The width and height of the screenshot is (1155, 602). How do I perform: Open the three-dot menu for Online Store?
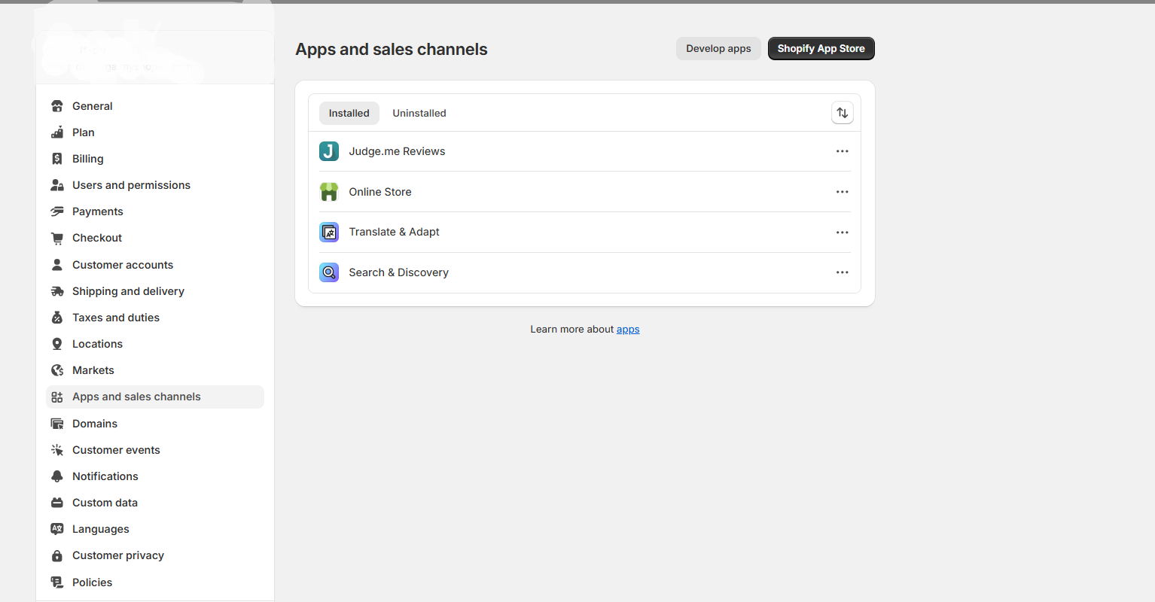pos(843,192)
